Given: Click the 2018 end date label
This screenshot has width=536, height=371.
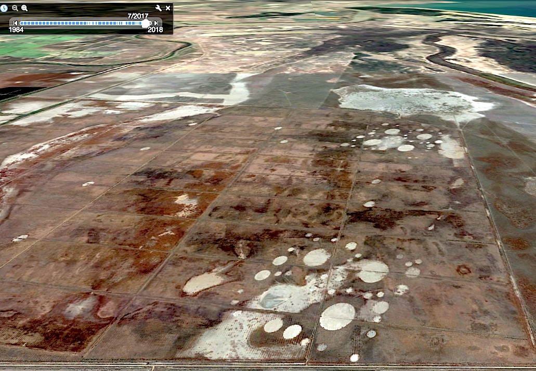Looking at the screenshot, I should 155,30.
